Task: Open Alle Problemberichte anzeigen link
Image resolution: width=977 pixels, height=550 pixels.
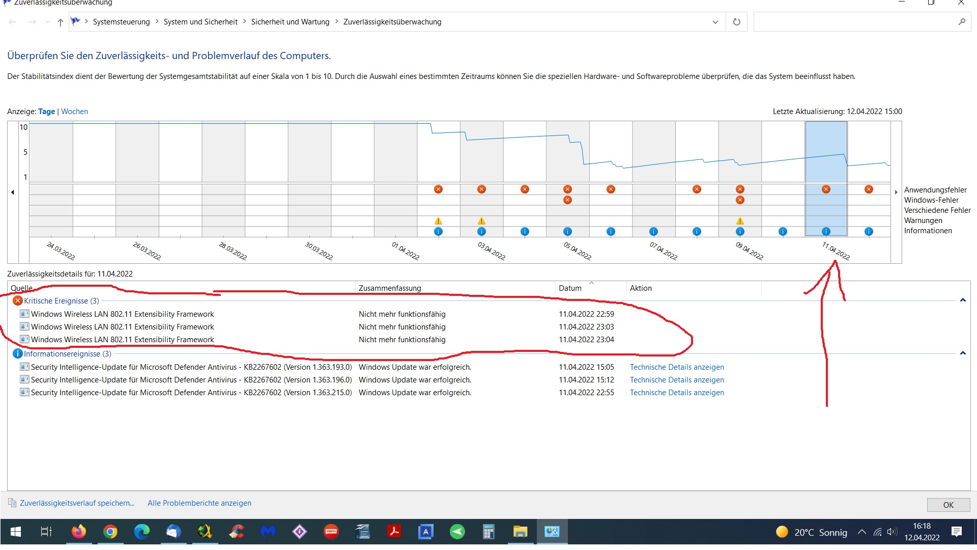Action: coord(199,503)
